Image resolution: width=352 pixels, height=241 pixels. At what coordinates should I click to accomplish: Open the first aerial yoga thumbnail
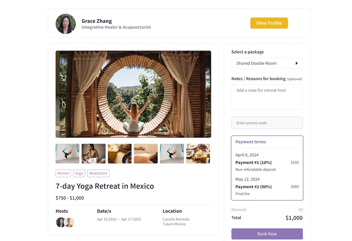pos(67,153)
